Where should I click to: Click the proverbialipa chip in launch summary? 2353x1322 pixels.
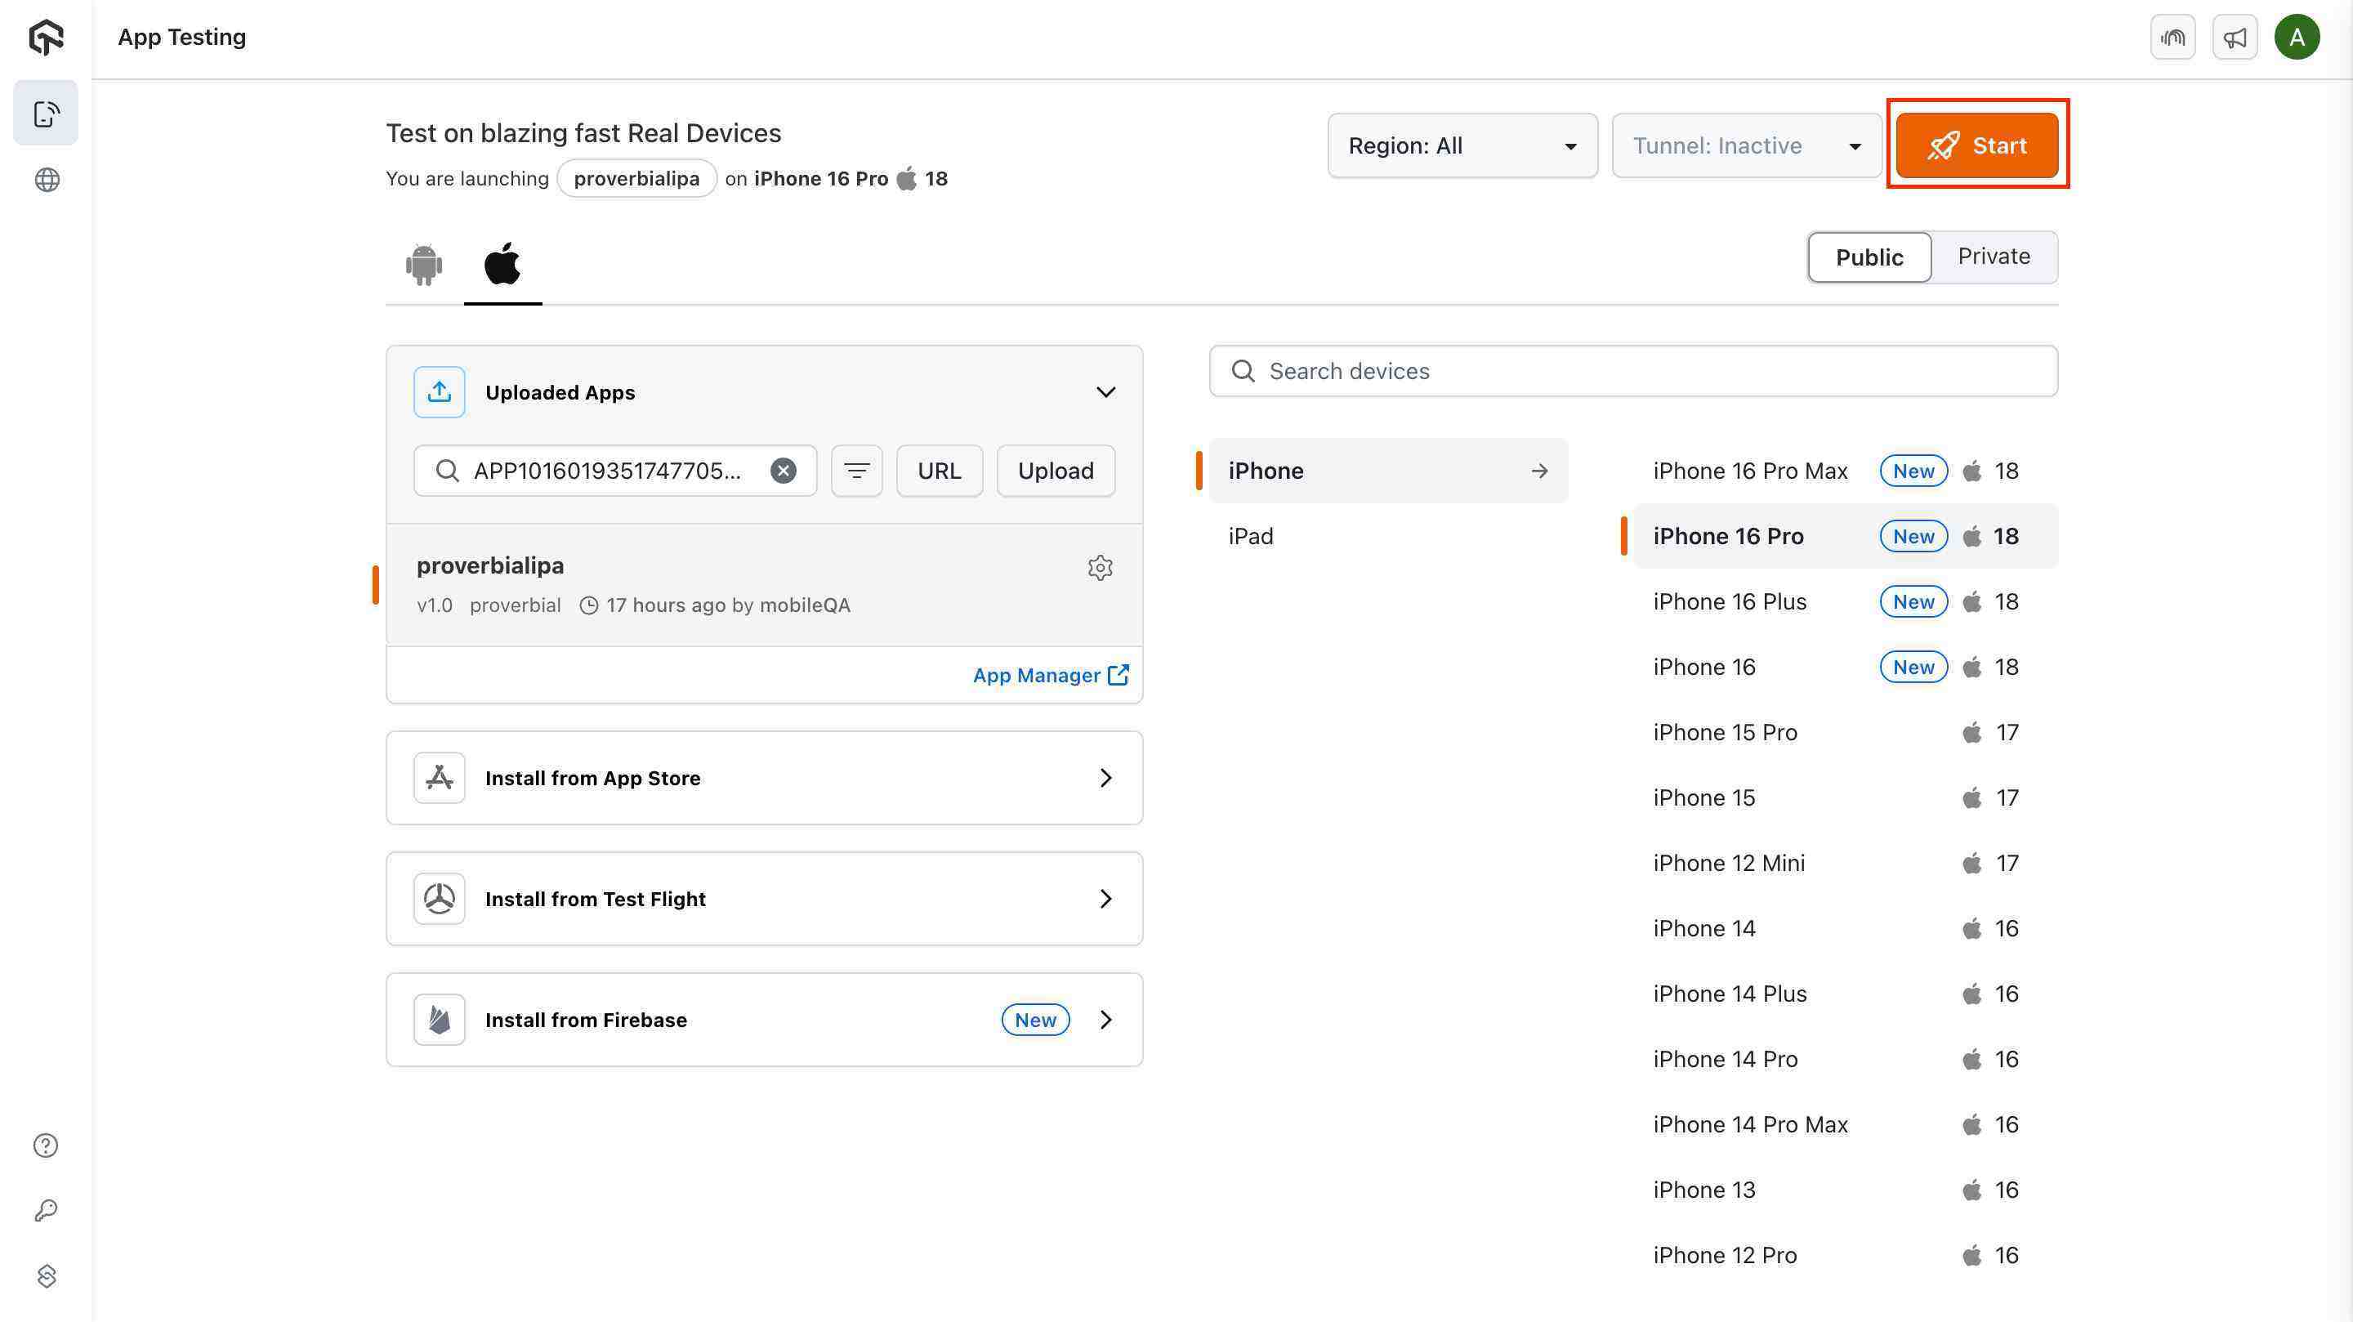pyautogui.click(x=636, y=178)
